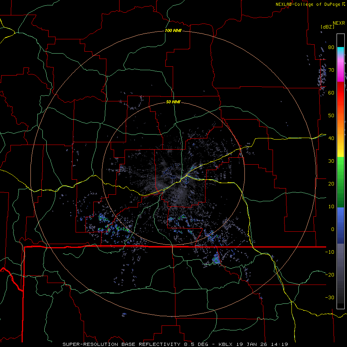
Task: Click the blue segment of reflectivity color bar
Action: pos(340,225)
